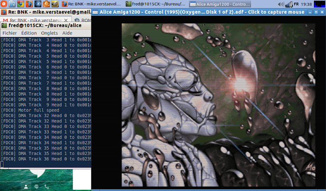This screenshot has width=326, height=191.
Task: Launch GIMP from the panel
Action: click(x=55, y=4)
